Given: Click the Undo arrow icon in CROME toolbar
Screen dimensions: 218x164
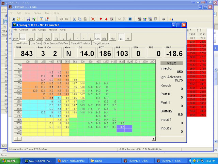Looking at the screenshot, I should coord(61,19).
